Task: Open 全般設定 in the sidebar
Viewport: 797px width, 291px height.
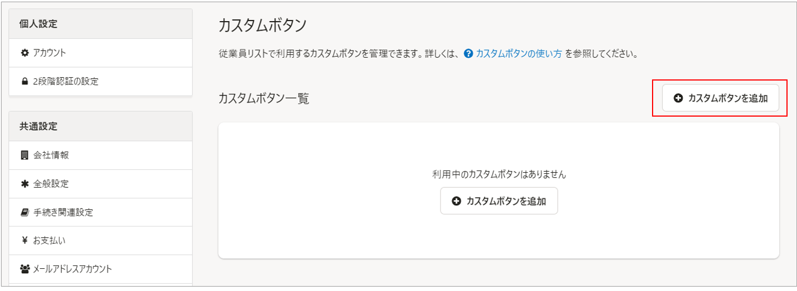Action: (x=51, y=184)
